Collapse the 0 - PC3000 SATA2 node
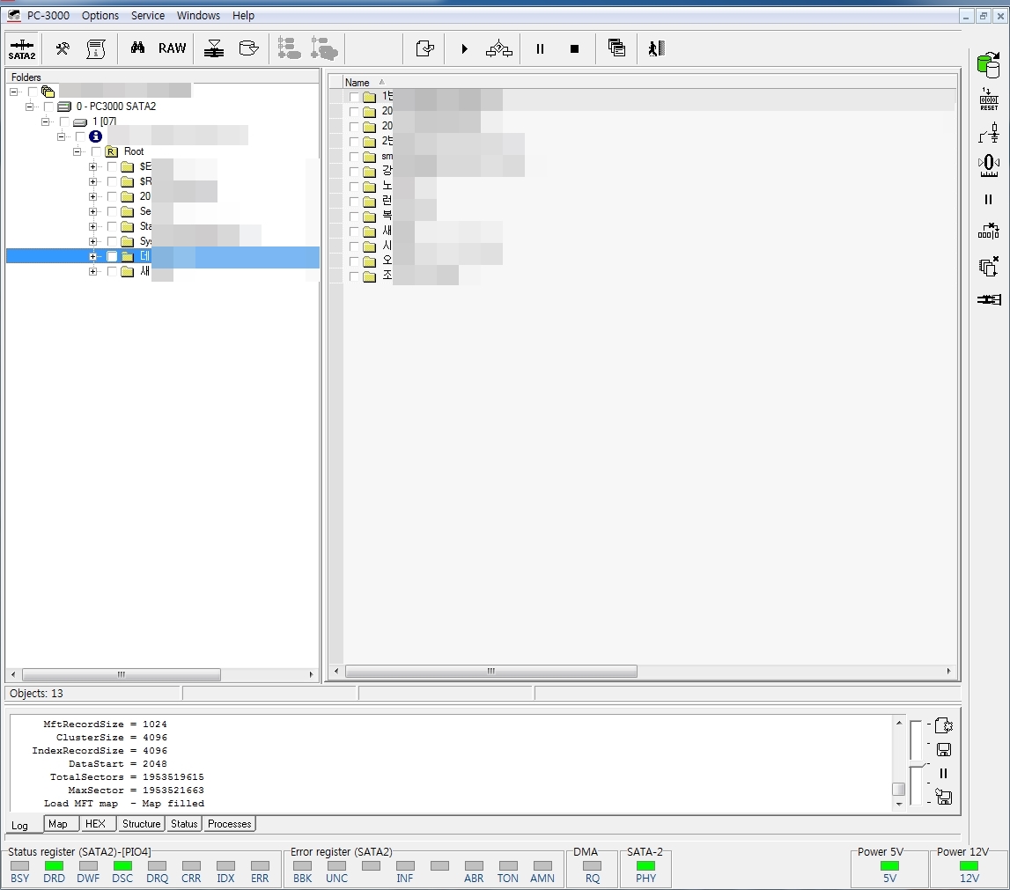 pyautogui.click(x=30, y=107)
